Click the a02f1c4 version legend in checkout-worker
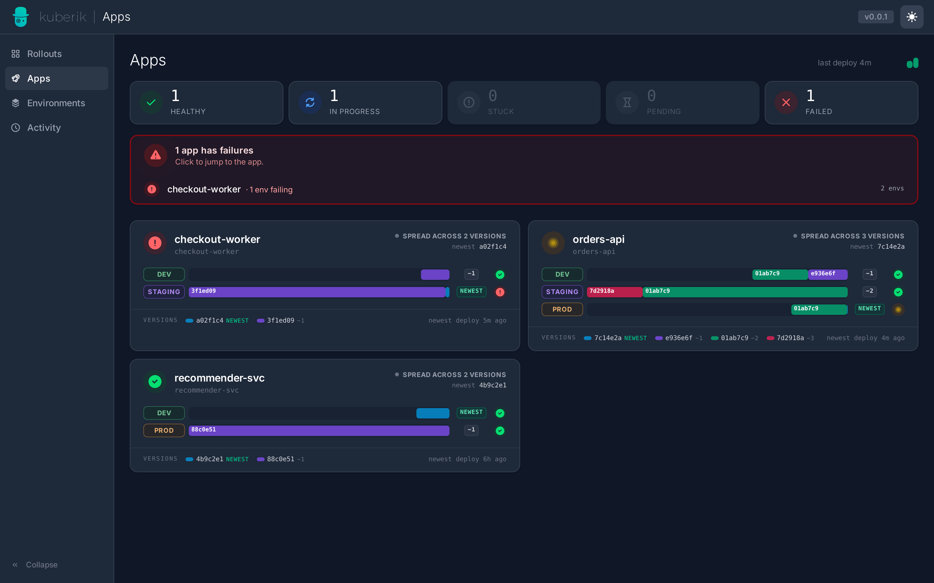Screen dimensions: 934x583 (x=217, y=320)
